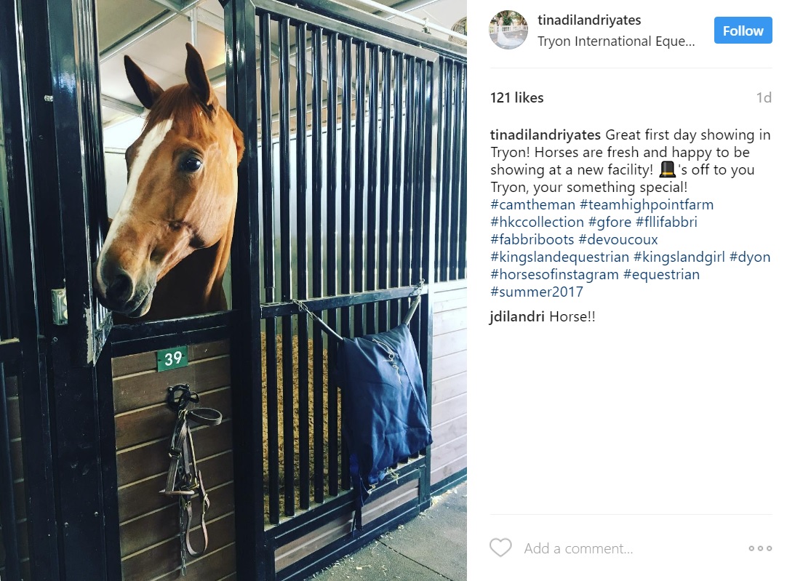Open tinadilandriyates profile avatar
The height and width of the screenshot is (581, 795).
pyautogui.click(x=508, y=29)
